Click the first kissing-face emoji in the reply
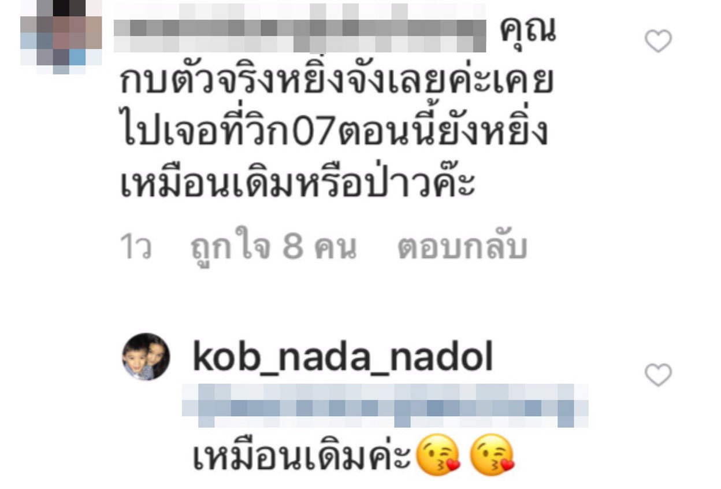This screenshot has height=489, width=721. click(x=438, y=454)
